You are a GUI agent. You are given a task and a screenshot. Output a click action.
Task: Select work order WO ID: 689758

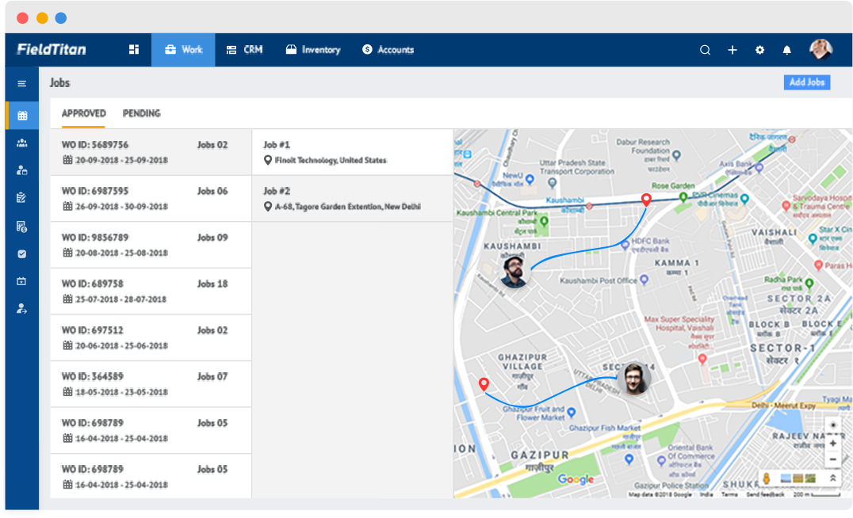[x=151, y=291]
